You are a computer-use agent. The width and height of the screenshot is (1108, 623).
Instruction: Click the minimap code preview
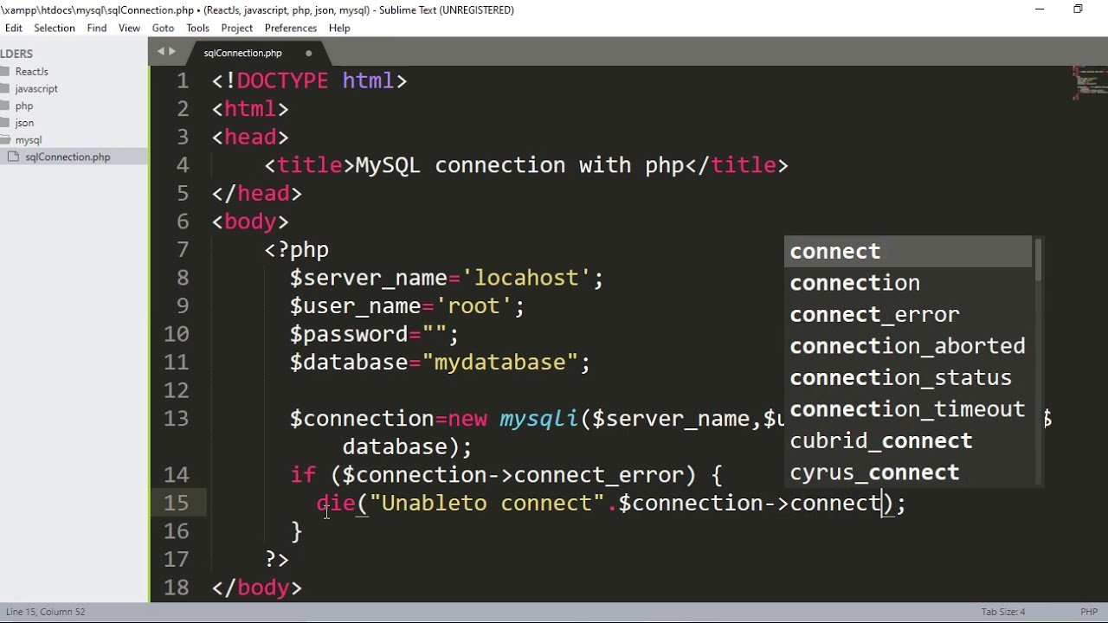coord(1089,83)
